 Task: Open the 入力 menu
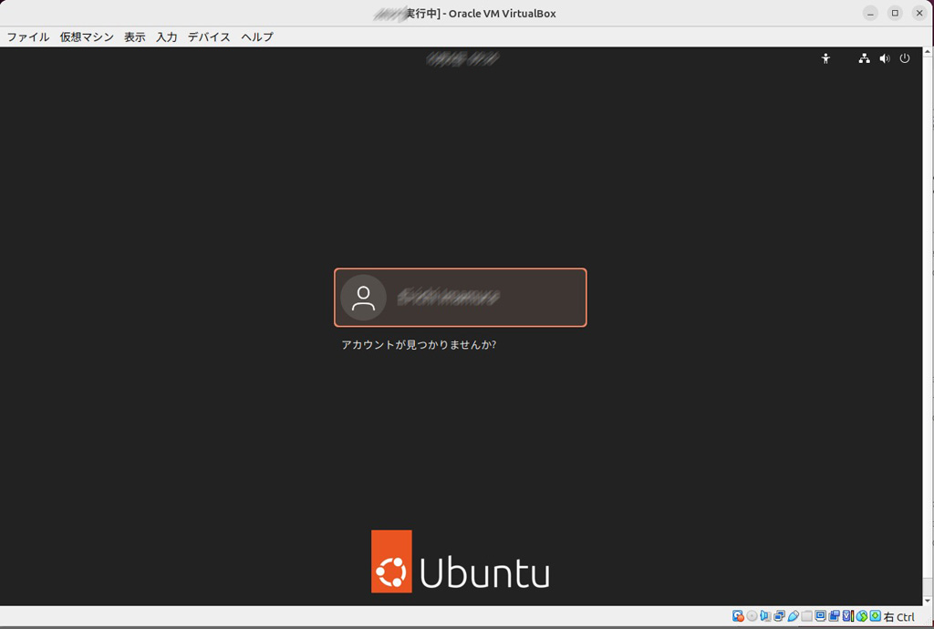[167, 37]
